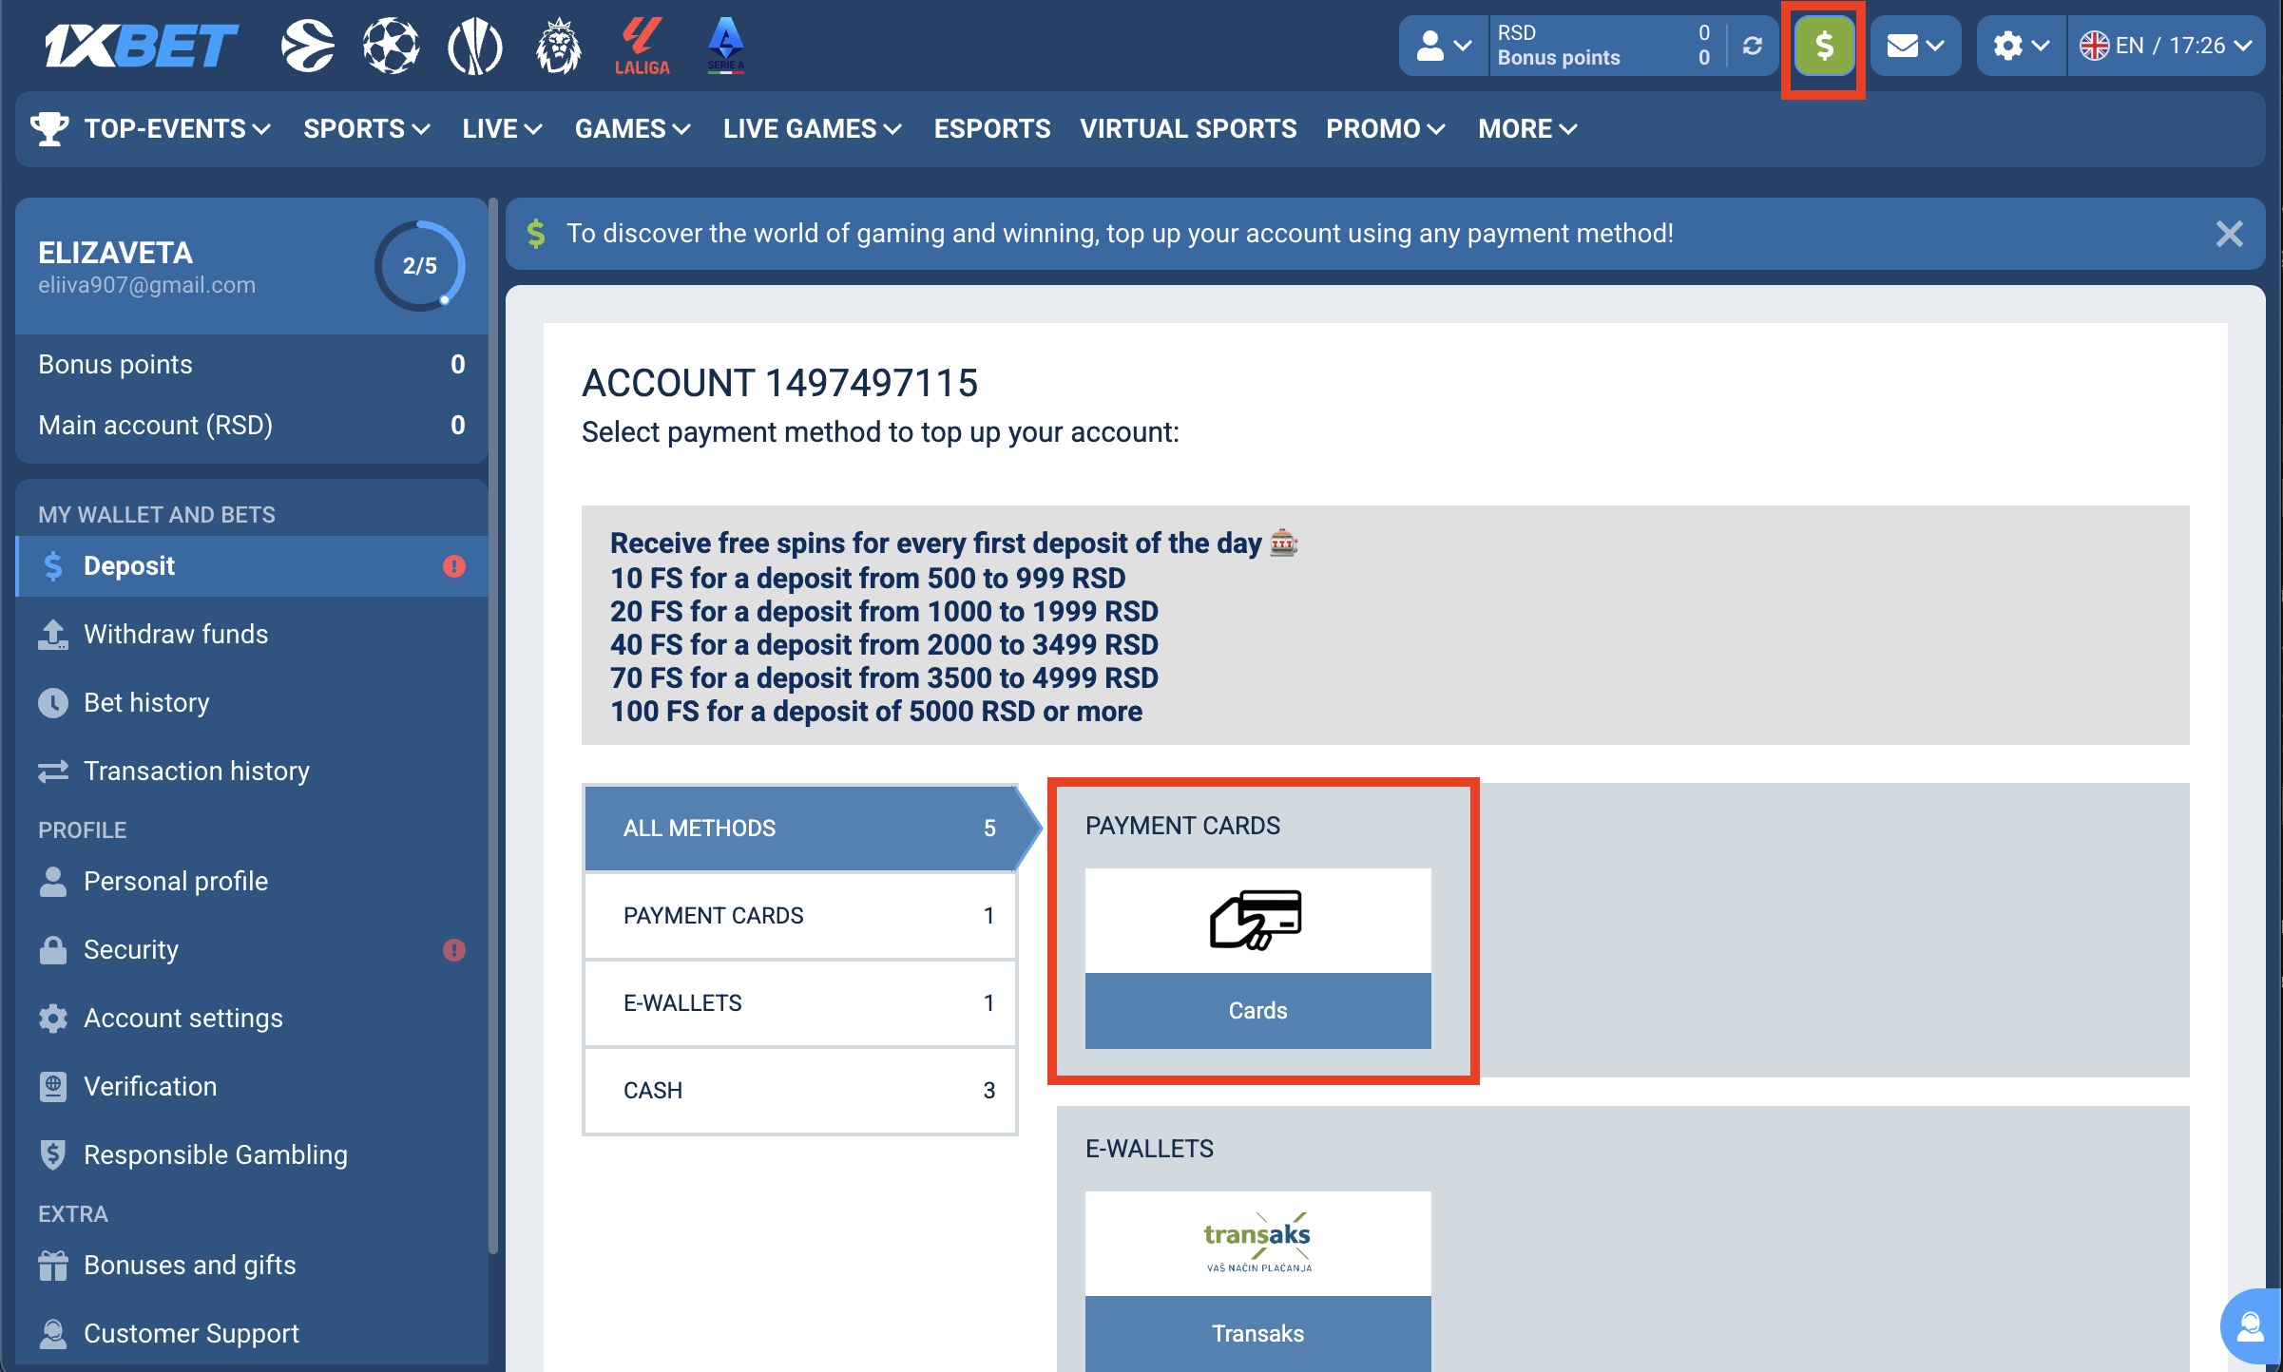
Task: Expand the messages envelope dropdown
Action: coord(1914,46)
